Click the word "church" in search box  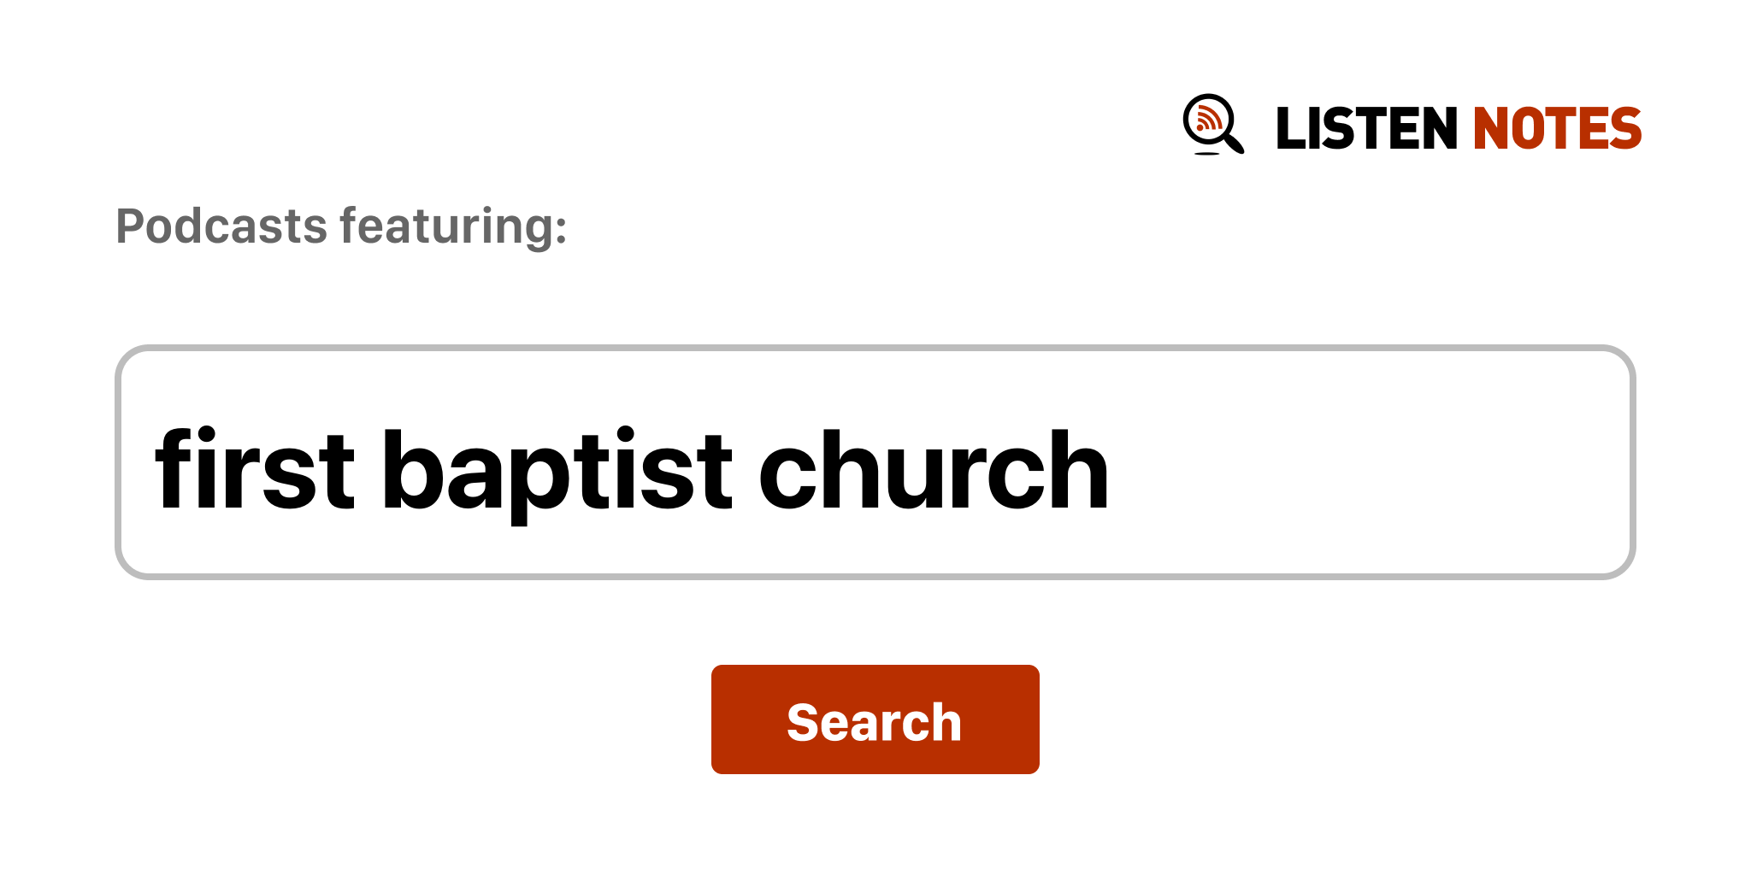(x=934, y=470)
